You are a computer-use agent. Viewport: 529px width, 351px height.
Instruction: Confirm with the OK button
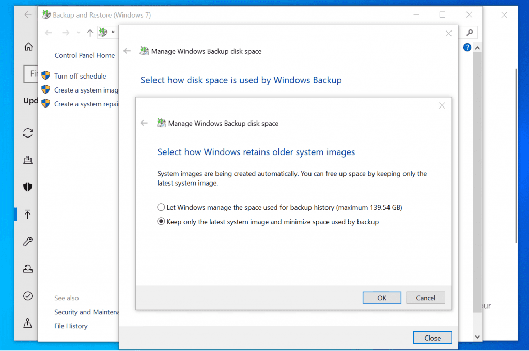(x=382, y=297)
